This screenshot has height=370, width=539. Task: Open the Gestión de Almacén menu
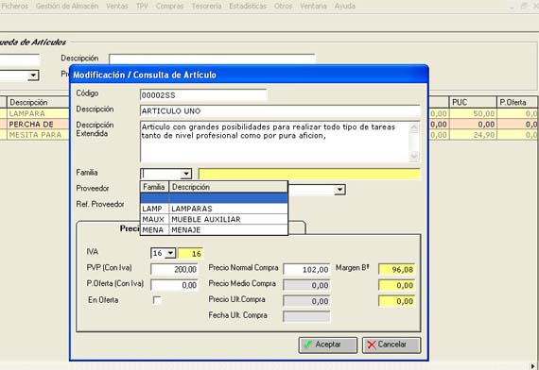click(67, 6)
